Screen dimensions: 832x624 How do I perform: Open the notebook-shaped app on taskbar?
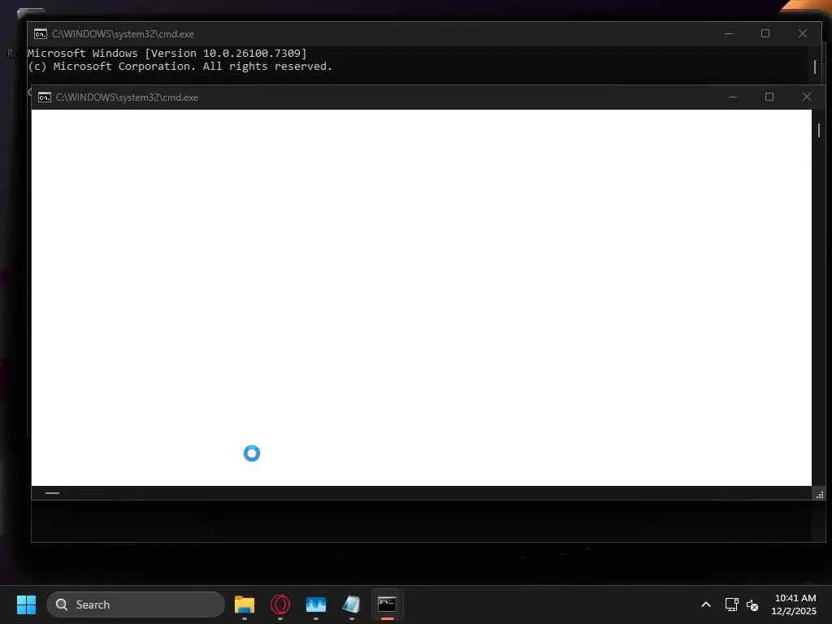click(x=351, y=604)
